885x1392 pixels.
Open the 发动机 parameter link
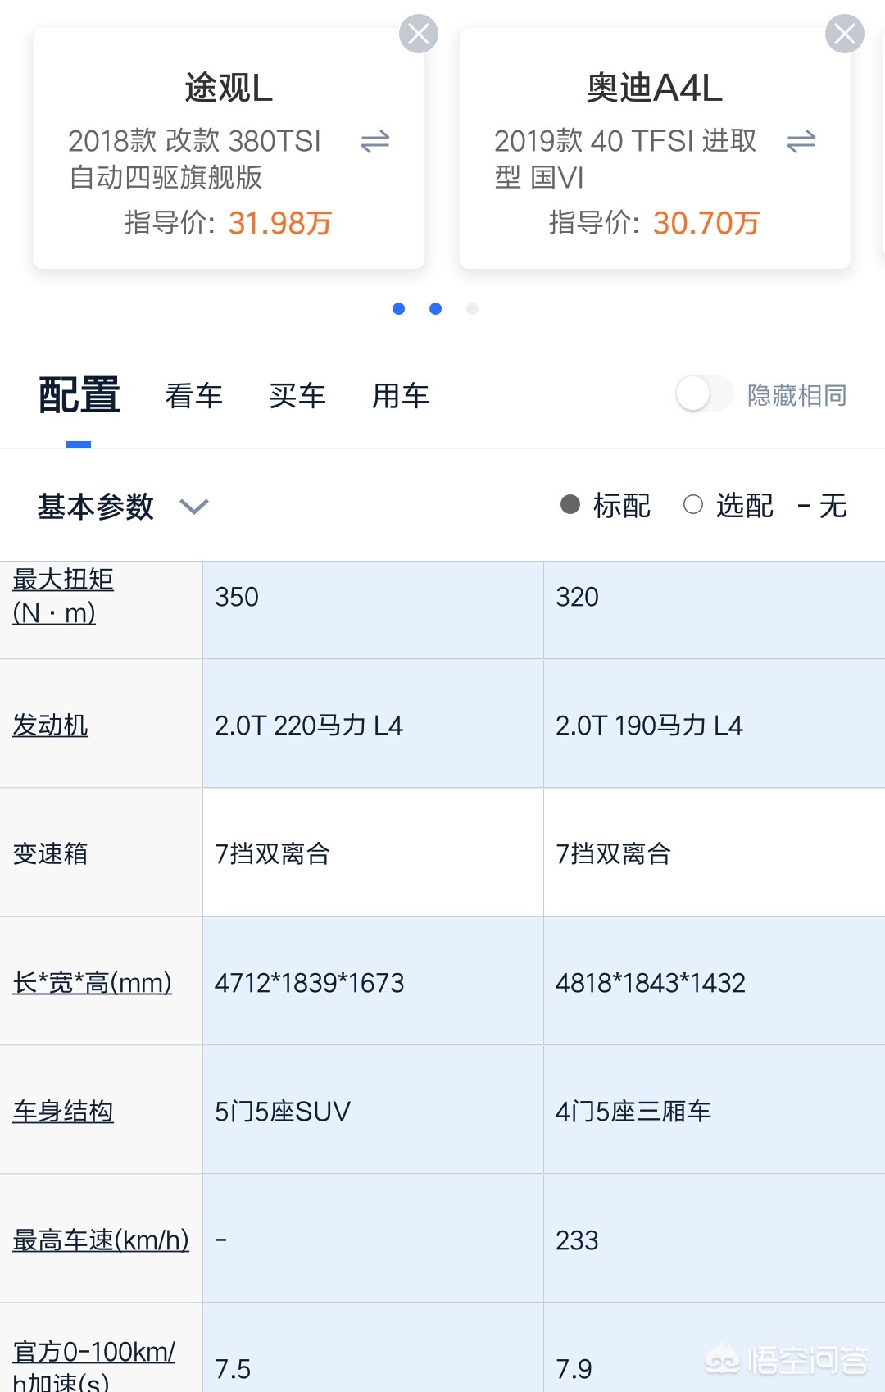pos(51,726)
